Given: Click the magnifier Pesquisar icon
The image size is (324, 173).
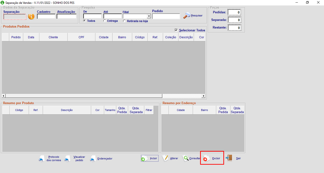Looking at the screenshot, I should pyautogui.click(x=187, y=16).
